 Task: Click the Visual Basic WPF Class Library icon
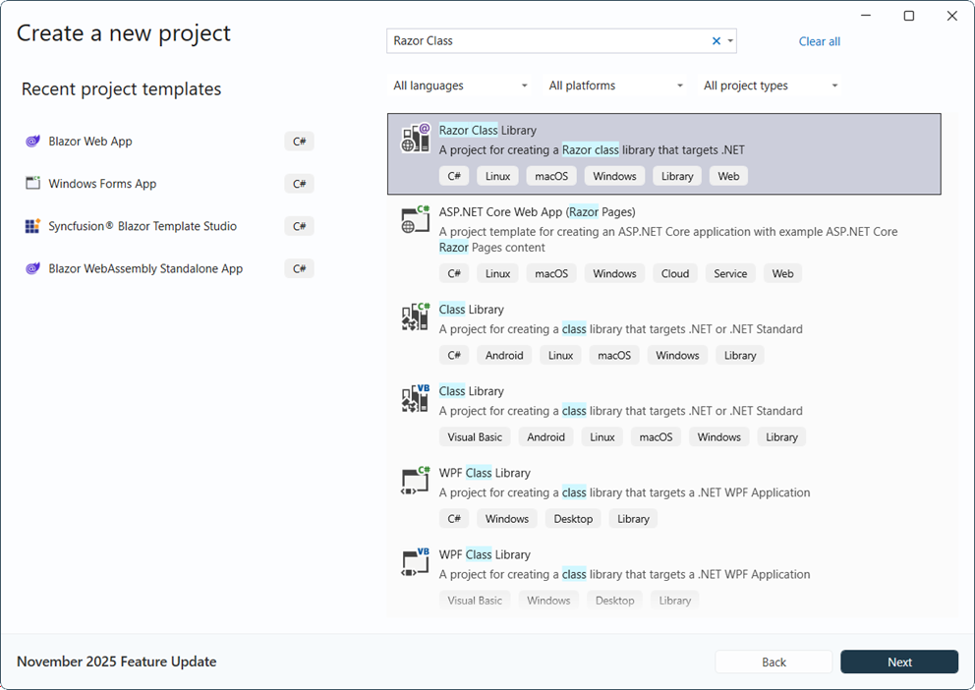pyautogui.click(x=416, y=562)
